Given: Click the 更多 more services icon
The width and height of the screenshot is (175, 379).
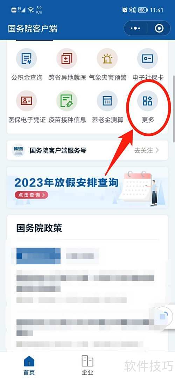Looking at the screenshot, I should pyautogui.click(x=148, y=101).
